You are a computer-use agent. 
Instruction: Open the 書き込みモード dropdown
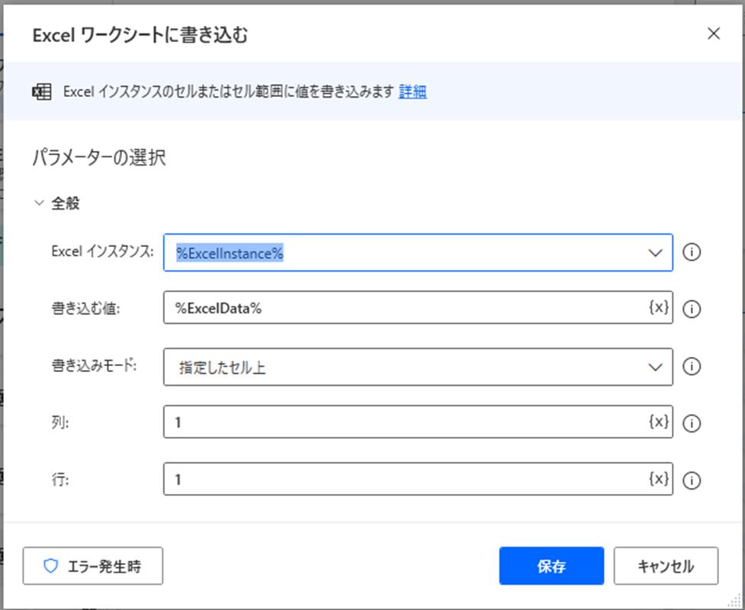[x=418, y=367]
